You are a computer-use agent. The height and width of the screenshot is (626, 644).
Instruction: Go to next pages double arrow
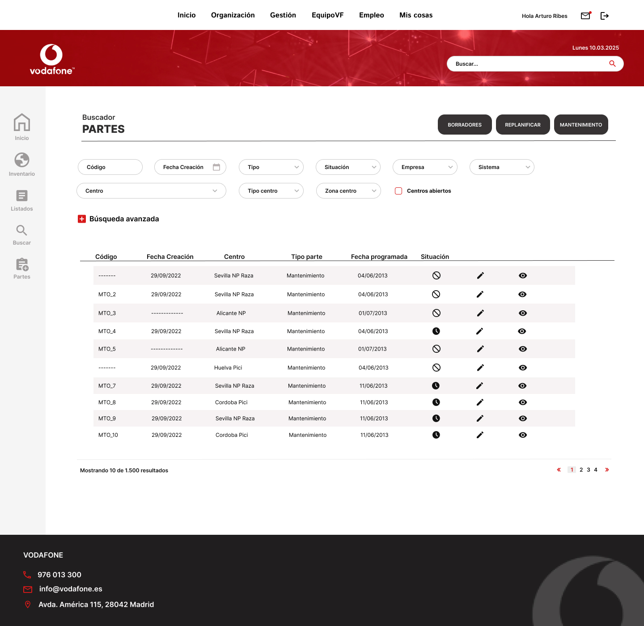pyautogui.click(x=607, y=469)
